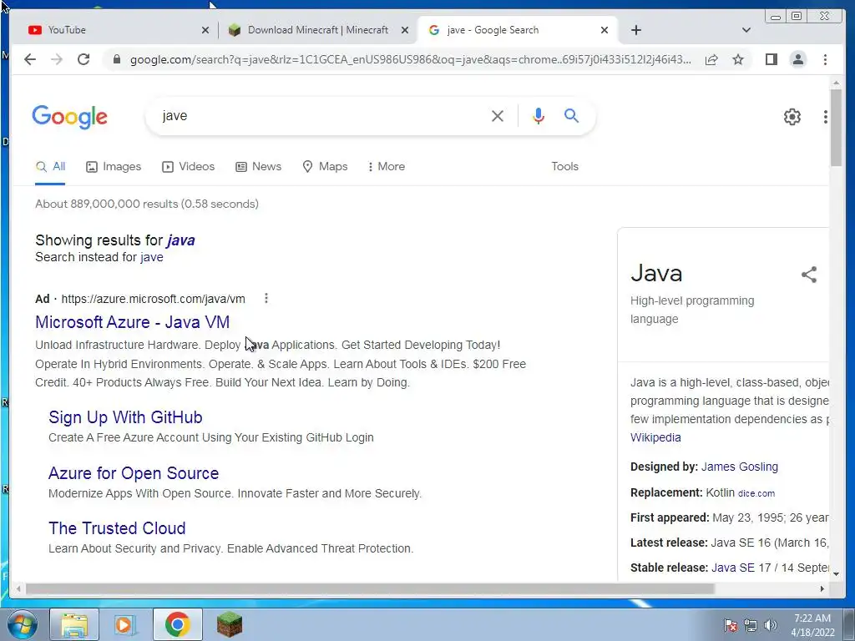Screen dimensions: 855x641
Task: Open the James Gosling link
Action: click(x=740, y=467)
